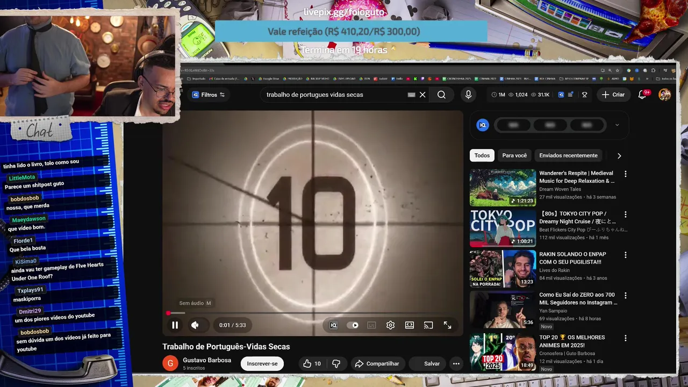Select the Todos filter chip
Screen dimensions: 688x387
click(482, 155)
